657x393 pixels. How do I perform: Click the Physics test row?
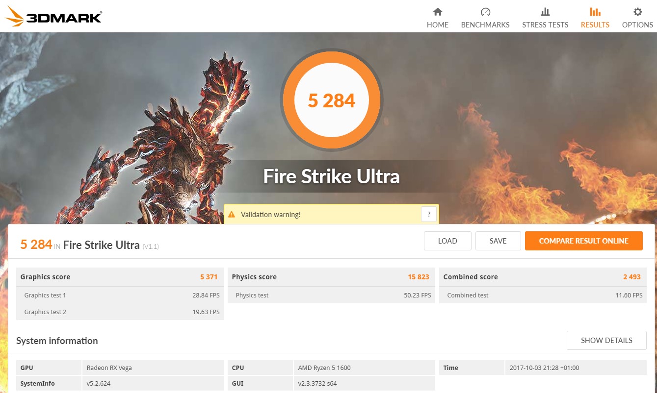[331, 295]
